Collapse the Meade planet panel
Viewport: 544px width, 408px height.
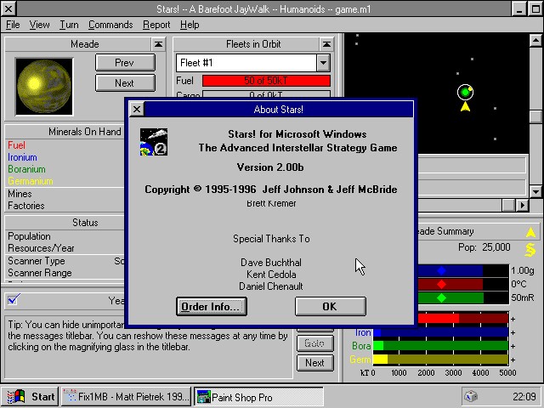[159, 44]
